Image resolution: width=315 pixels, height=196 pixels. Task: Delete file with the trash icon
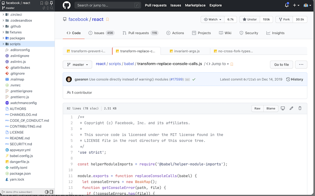300,108
